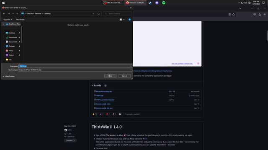268x150 pixels.
Task: Focus the Search Desktop field
Action: point(117,14)
